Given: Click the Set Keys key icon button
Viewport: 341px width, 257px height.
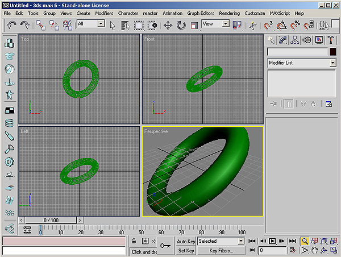Looking at the screenshot, I should point(165,246).
